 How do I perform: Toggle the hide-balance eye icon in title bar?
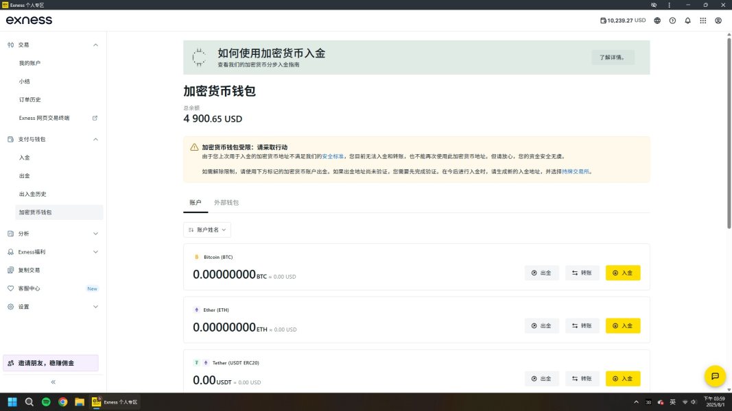point(654,5)
